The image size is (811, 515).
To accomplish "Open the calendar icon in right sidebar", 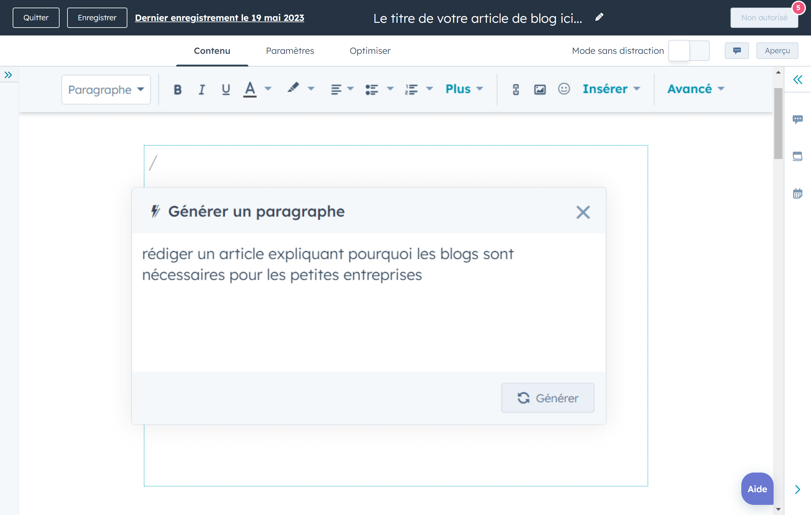I will coord(797,193).
